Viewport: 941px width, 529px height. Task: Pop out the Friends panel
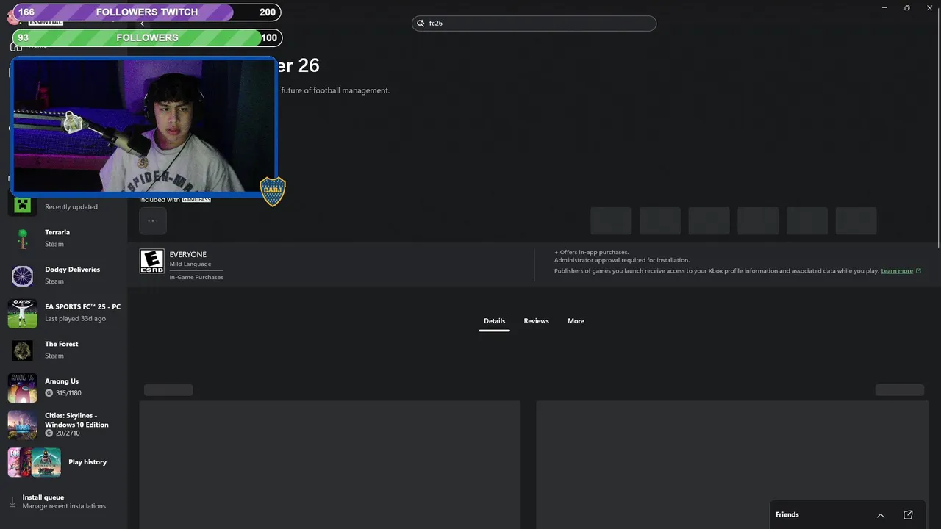pyautogui.click(x=908, y=515)
